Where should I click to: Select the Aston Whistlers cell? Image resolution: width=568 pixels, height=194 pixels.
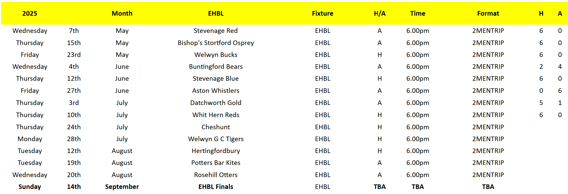(x=216, y=91)
